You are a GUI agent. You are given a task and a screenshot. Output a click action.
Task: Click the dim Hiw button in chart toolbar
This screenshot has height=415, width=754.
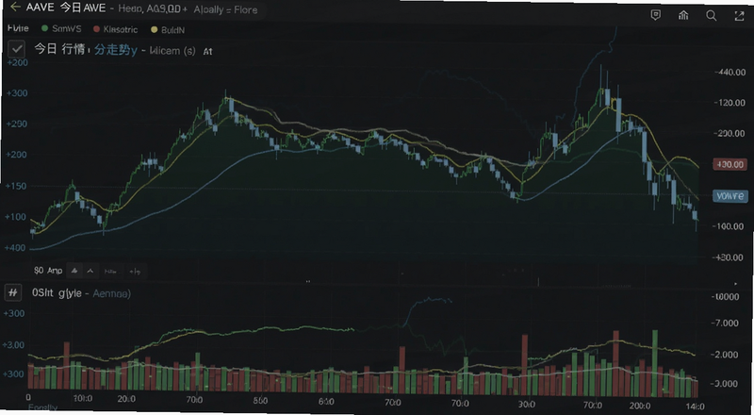110,272
